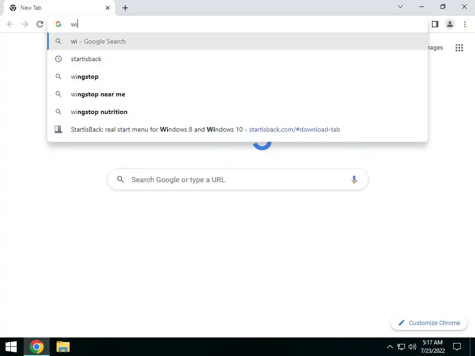The width and height of the screenshot is (475, 356).
Task: Show hidden tray icons chevron
Action: [x=390, y=347]
